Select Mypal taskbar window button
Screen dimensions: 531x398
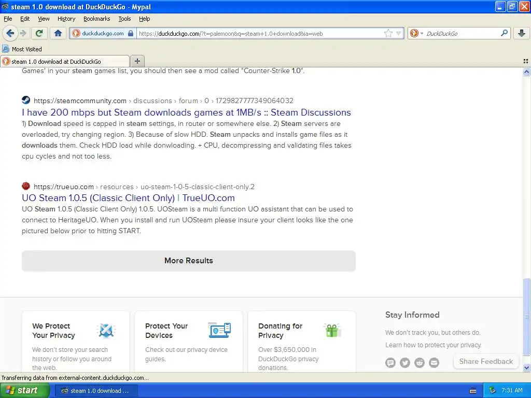click(x=96, y=391)
